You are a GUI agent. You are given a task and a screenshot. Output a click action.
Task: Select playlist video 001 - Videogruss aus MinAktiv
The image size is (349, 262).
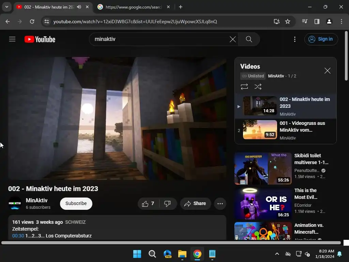(286, 130)
